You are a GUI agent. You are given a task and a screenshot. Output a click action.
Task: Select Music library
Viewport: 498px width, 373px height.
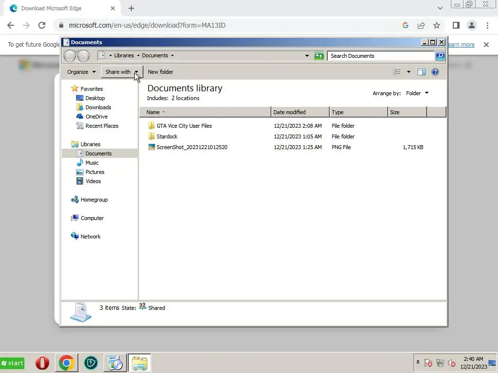92,163
